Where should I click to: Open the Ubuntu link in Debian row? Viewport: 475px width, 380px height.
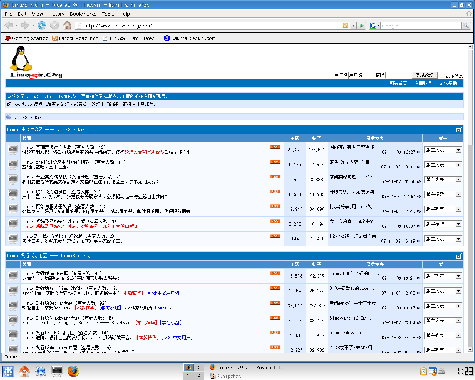coord(162,308)
